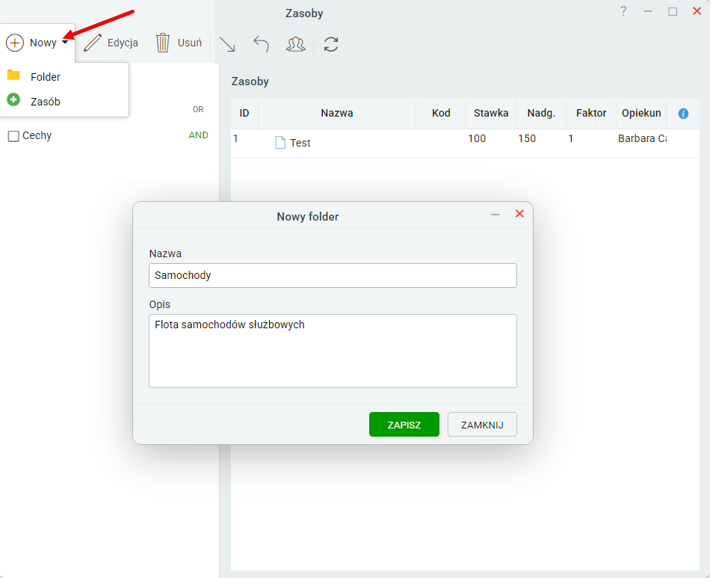Click the yellow folder icon in menu
Image resolution: width=710 pixels, height=578 pixels.
point(13,76)
